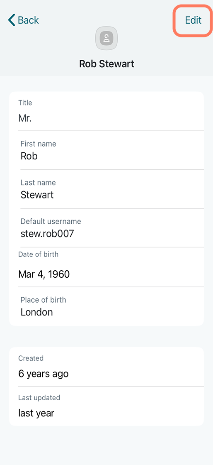Go back using the Back link
Screen dimensions: 213x465
click(x=23, y=20)
